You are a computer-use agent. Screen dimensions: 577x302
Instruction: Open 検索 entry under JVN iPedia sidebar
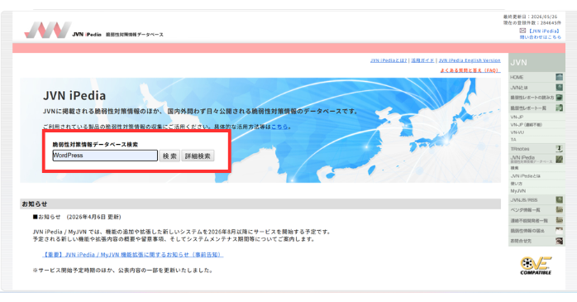click(x=514, y=168)
